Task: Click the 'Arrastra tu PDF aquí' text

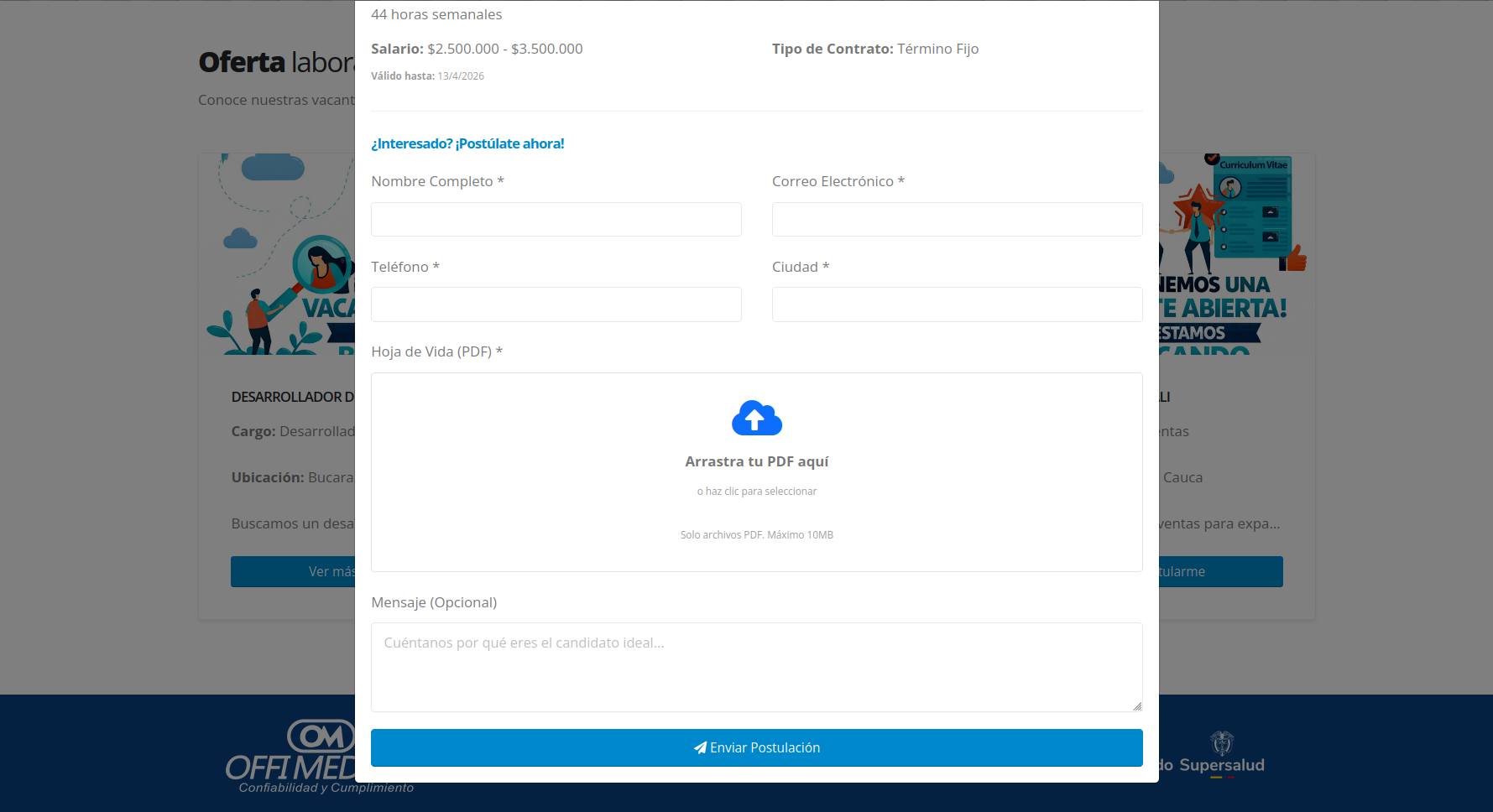Action: tap(756, 461)
